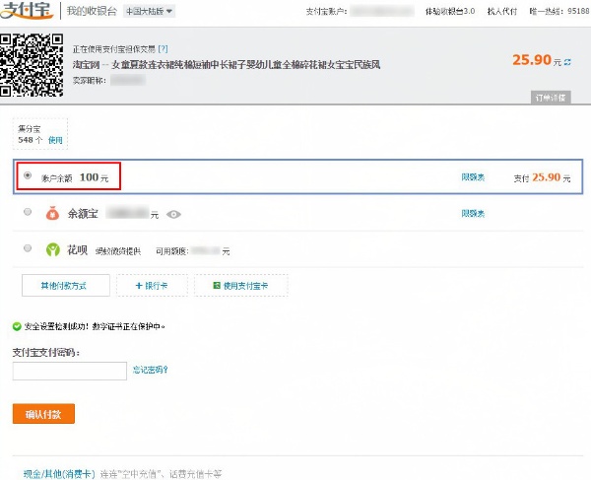
Task: Click the Alipay 支付宝 logo
Action: coord(29,11)
